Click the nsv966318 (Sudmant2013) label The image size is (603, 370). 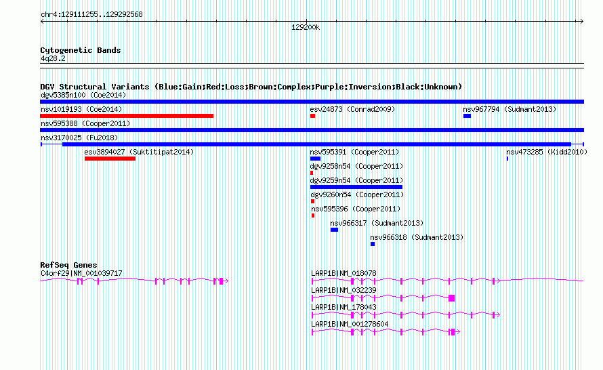(x=417, y=237)
